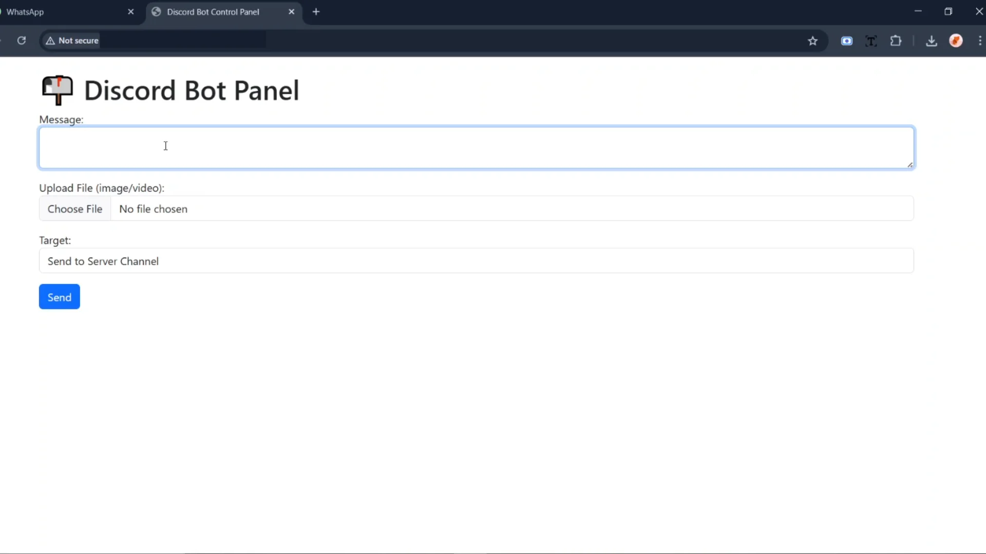Image resolution: width=986 pixels, height=554 pixels.
Task: Open the Chrome three-dot menu
Action: (x=980, y=41)
